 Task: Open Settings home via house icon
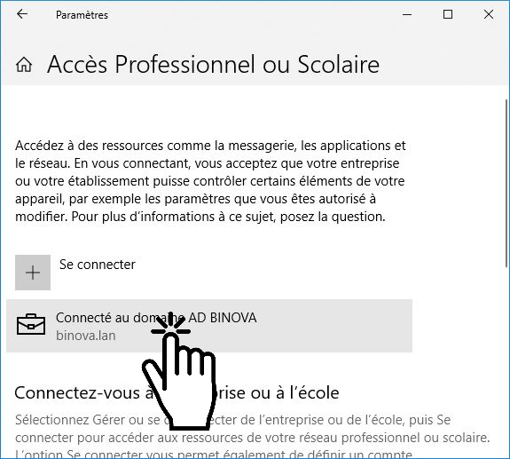tap(24, 65)
